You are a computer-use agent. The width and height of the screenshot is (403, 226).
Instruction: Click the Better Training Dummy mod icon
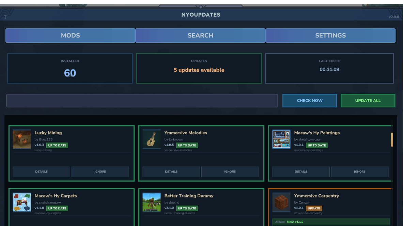[x=152, y=202]
